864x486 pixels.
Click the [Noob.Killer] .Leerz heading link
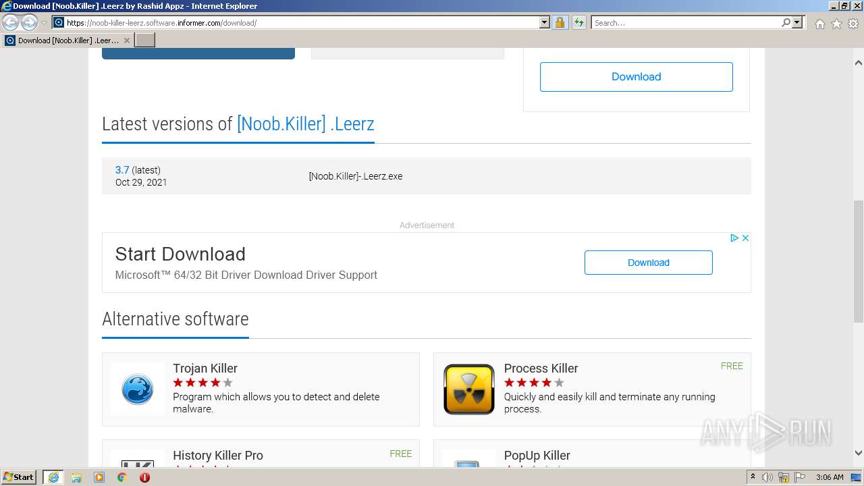tap(305, 124)
